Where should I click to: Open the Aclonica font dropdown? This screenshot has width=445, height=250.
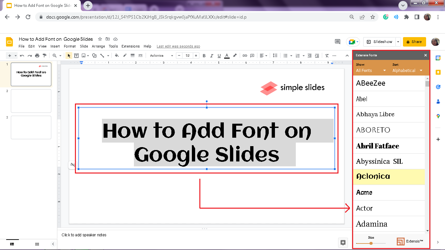[161, 55]
